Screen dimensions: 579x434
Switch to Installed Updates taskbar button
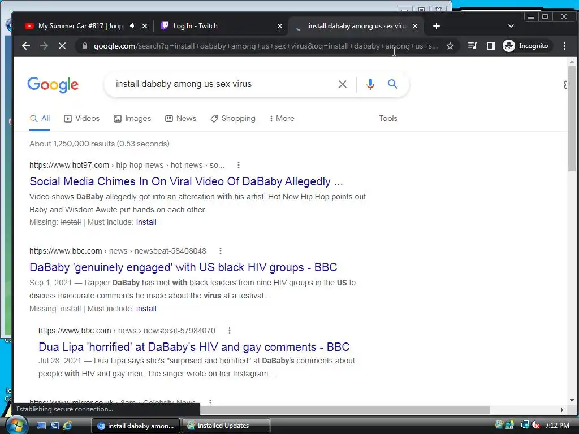tap(226, 426)
